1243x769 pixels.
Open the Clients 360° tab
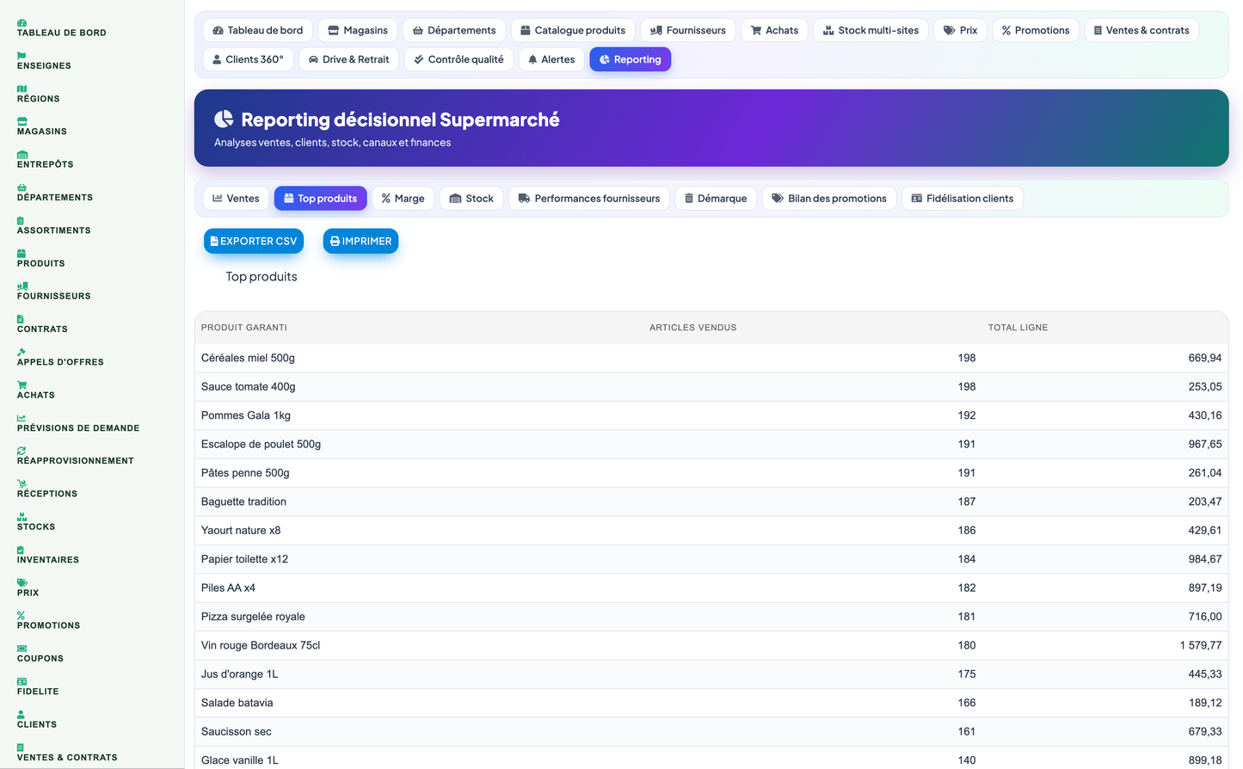tap(249, 59)
